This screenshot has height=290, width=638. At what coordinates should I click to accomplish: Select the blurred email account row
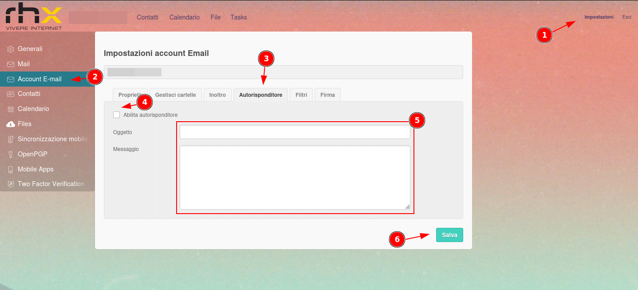(283, 72)
